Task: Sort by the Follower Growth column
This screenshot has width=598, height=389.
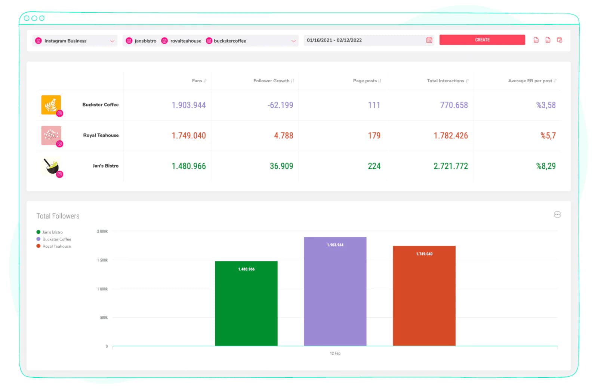Action: pos(274,81)
